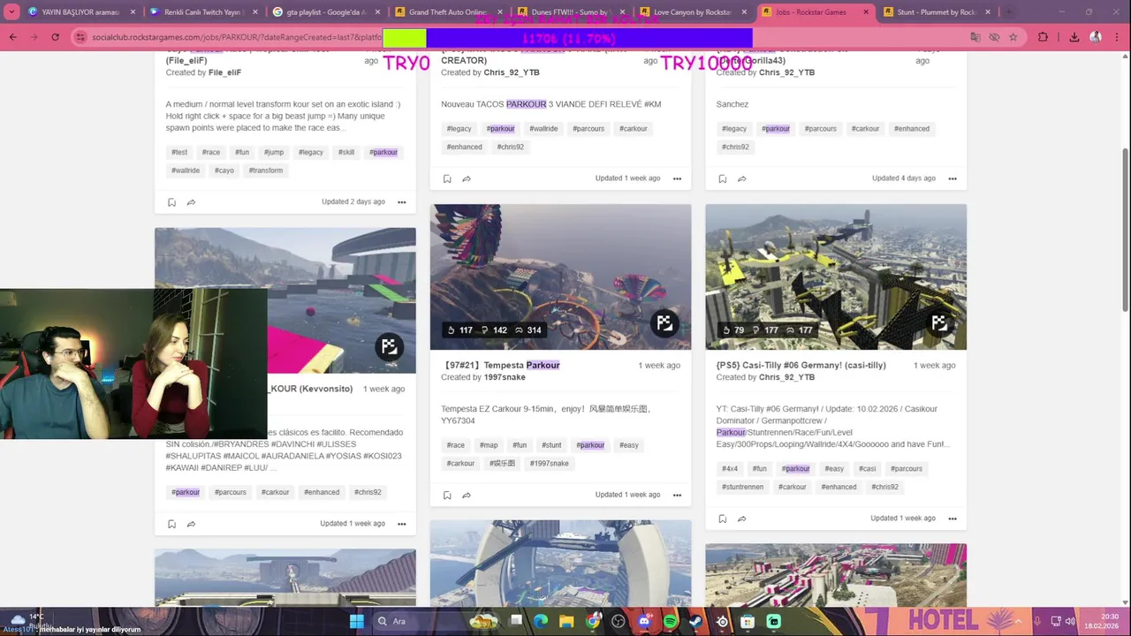The height and width of the screenshot is (636, 1131).
Task: Click the 1170₺ donation goal progress bar
Action: (567, 39)
